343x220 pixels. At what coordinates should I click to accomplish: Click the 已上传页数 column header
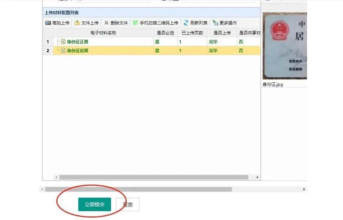(x=192, y=33)
